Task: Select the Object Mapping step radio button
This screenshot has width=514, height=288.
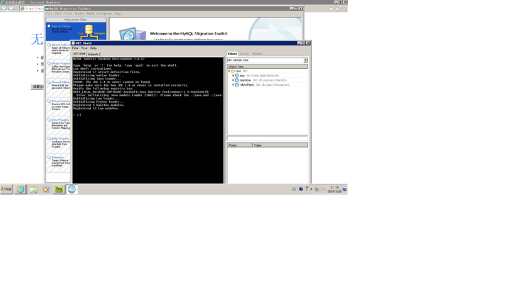Action: [x=49, y=64]
